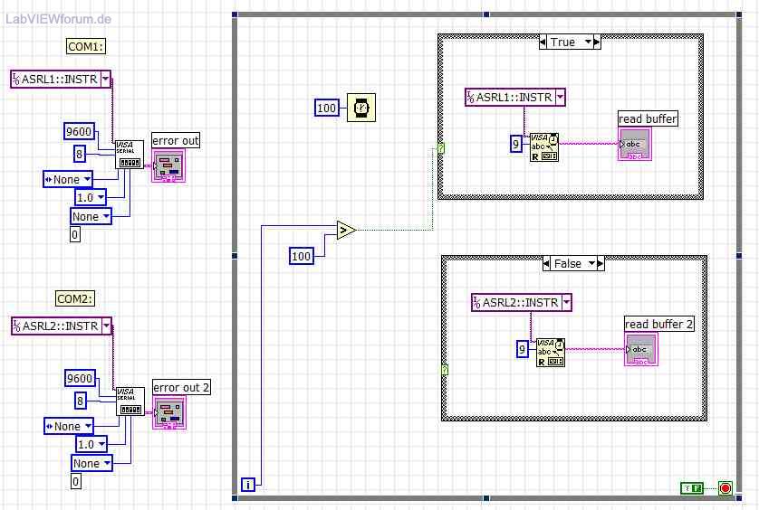
Task: Click the COM1 enum index 0 box
Action: pyautogui.click(x=74, y=235)
